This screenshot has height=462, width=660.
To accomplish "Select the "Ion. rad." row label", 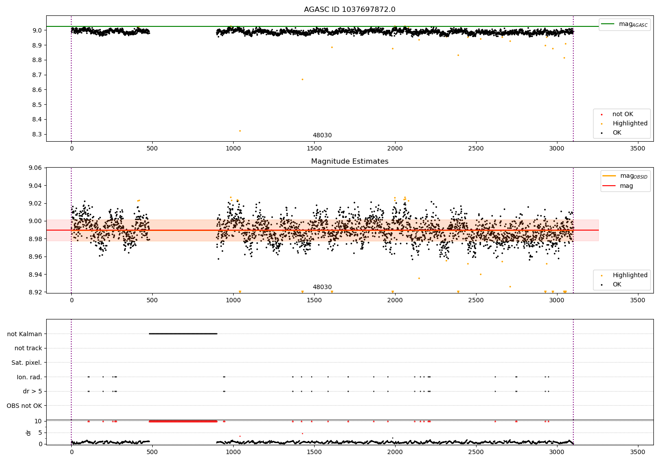I will click(29, 377).
